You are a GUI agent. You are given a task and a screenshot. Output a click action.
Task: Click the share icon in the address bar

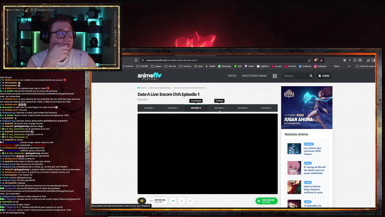[309, 60]
